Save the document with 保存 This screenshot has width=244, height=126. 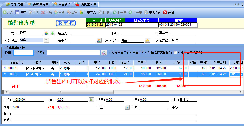[21, 12]
